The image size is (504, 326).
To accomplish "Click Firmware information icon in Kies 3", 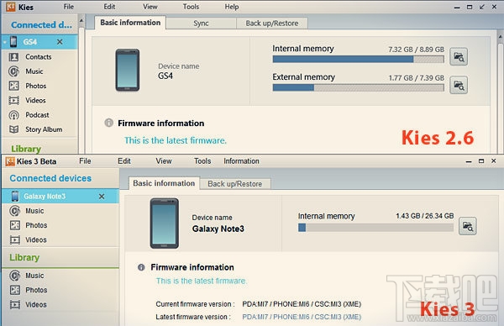I will (x=141, y=267).
